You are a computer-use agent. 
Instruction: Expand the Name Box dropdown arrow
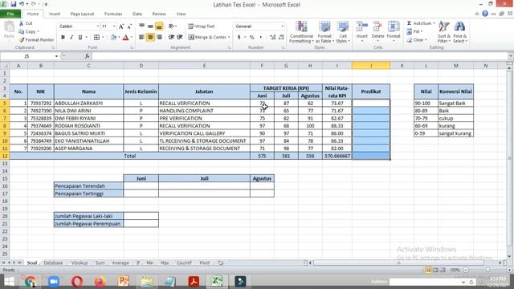coord(56,56)
